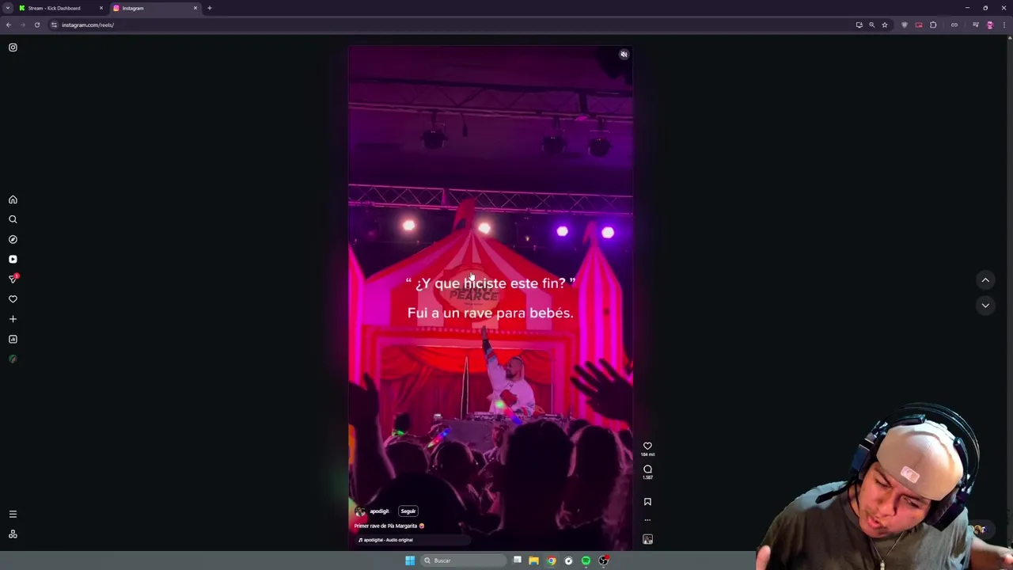Open the Explore compass icon
This screenshot has height=570, width=1013.
point(13,239)
